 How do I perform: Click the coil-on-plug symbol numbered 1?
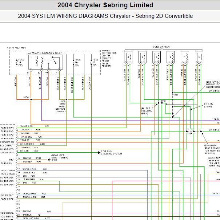click(x=185, y=57)
